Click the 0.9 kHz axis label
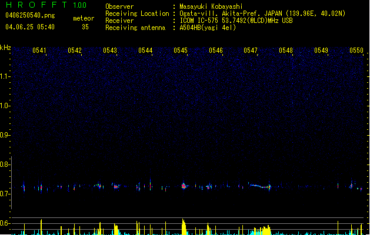This screenshot has height=235, width=370. pyautogui.click(x=5, y=135)
